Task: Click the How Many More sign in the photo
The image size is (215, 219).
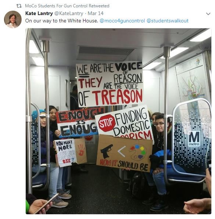Action: coord(65,153)
